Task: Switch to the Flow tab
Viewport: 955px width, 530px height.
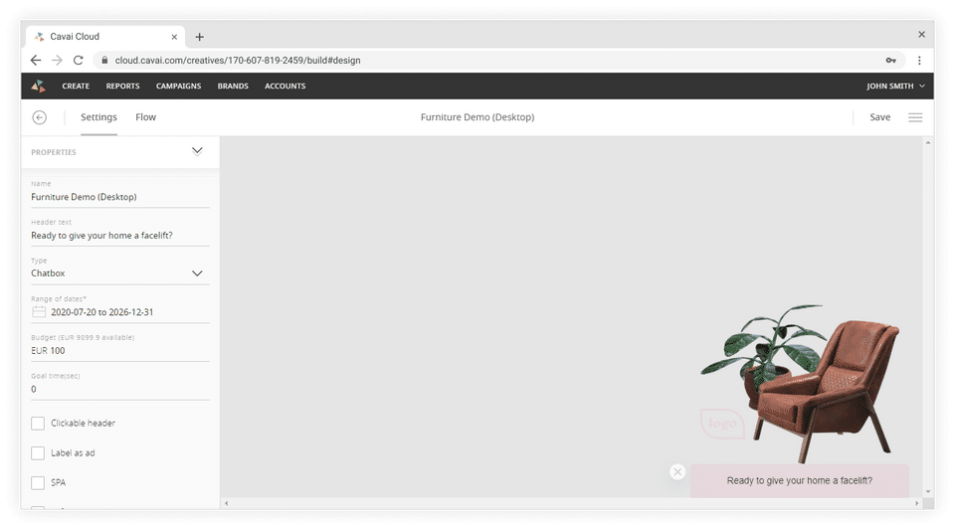Action: (145, 117)
